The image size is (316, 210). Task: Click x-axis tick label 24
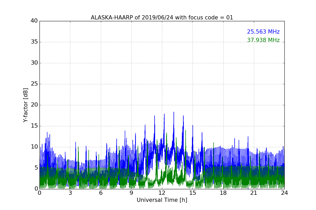(284, 193)
